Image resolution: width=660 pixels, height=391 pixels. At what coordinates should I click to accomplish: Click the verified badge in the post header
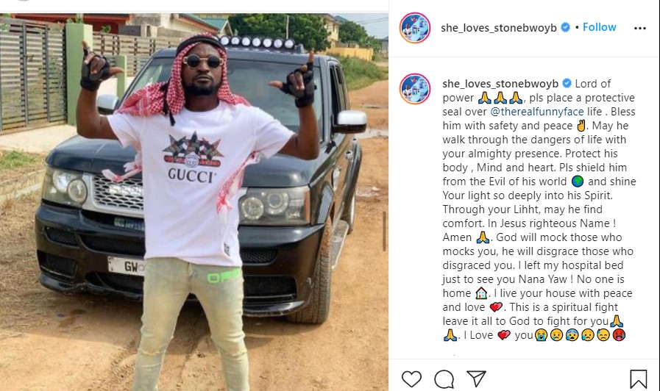click(566, 27)
